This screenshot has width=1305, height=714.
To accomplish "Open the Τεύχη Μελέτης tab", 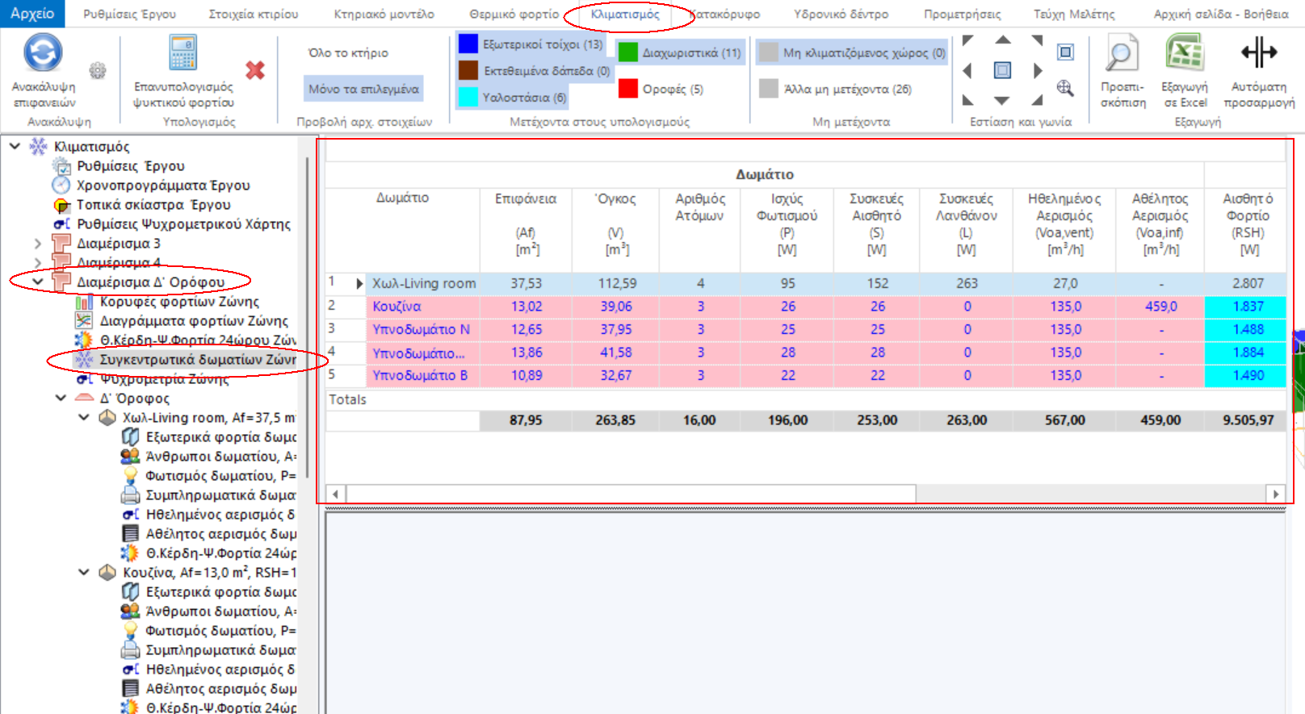I will point(1074,15).
